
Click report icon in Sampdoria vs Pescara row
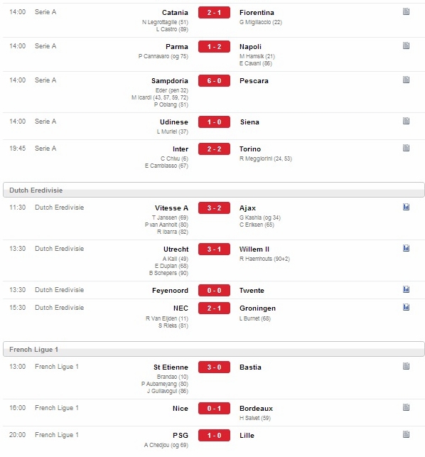(406, 80)
